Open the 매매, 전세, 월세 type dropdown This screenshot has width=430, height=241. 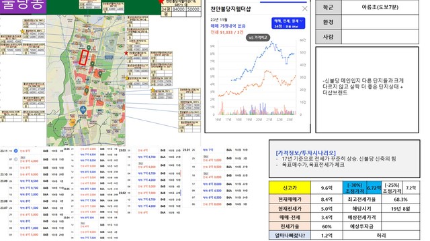[x=288, y=23]
